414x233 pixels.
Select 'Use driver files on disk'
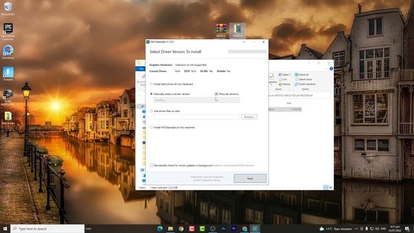[x=165, y=111]
